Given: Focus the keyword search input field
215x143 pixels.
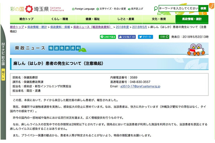Looking at the screenshot, I should click(x=178, y=8).
